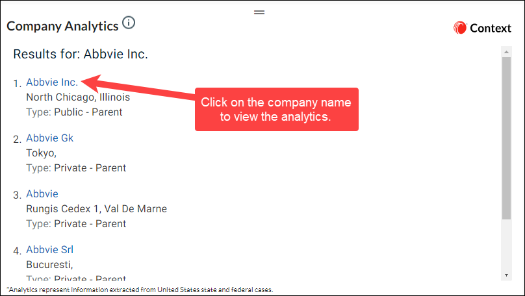The image size is (525, 296).
Task: Click the North Chicago, Illinois location text
Action: (78, 97)
